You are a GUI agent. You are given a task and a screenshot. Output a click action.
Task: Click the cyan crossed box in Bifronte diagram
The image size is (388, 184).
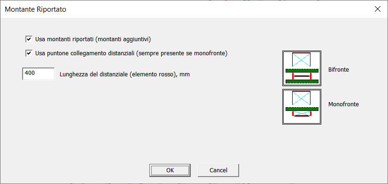[x=301, y=59]
